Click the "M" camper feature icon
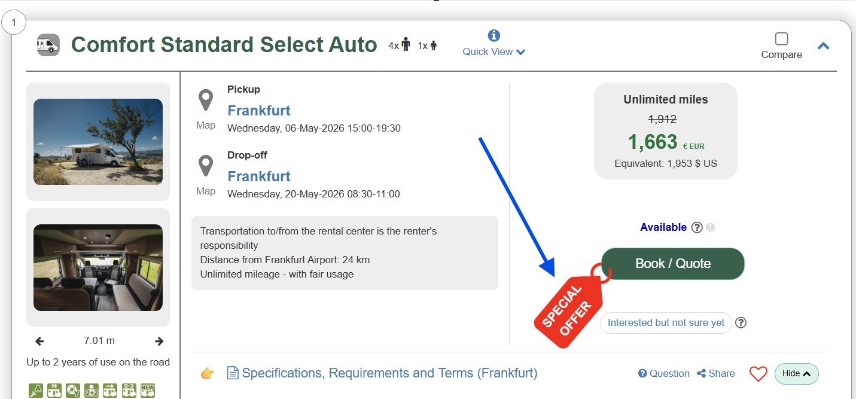856x399 pixels. point(54,390)
